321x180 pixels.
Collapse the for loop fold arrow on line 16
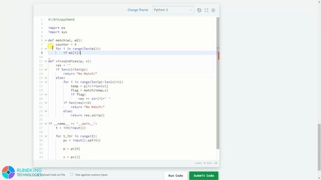click(46, 82)
